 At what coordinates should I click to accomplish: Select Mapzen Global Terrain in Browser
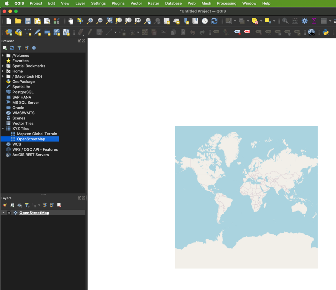pyautogui.click(x=37, y=134)
